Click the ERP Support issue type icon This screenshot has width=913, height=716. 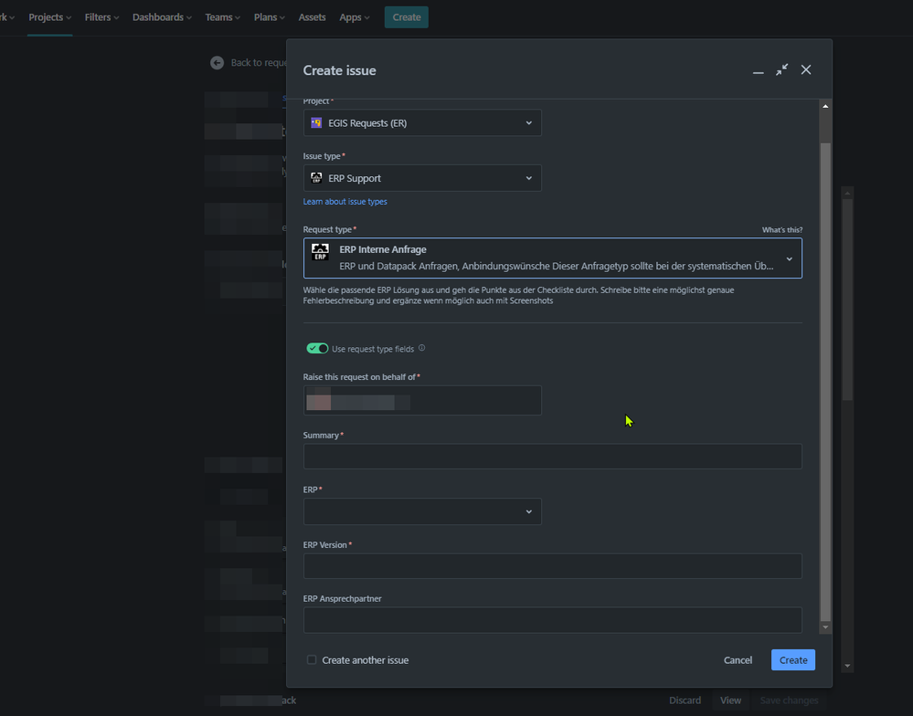pos(316,178)
